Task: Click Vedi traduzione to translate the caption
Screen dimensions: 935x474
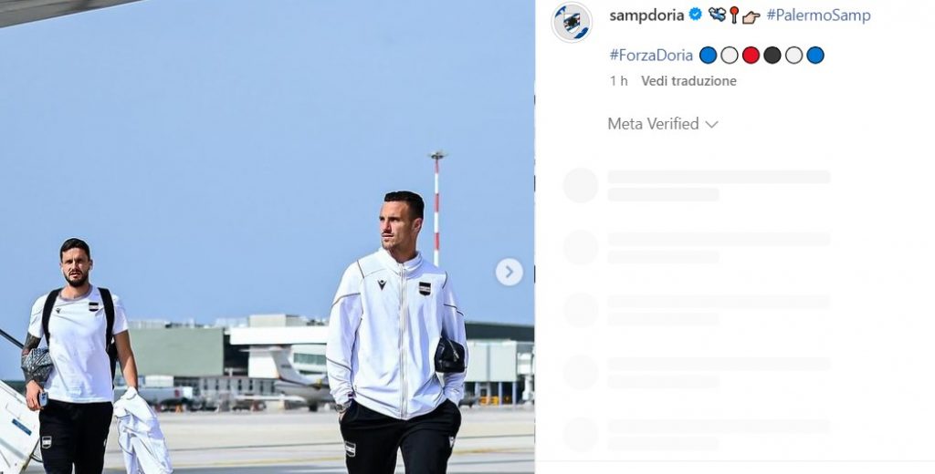Action: [x=688, y=81]
